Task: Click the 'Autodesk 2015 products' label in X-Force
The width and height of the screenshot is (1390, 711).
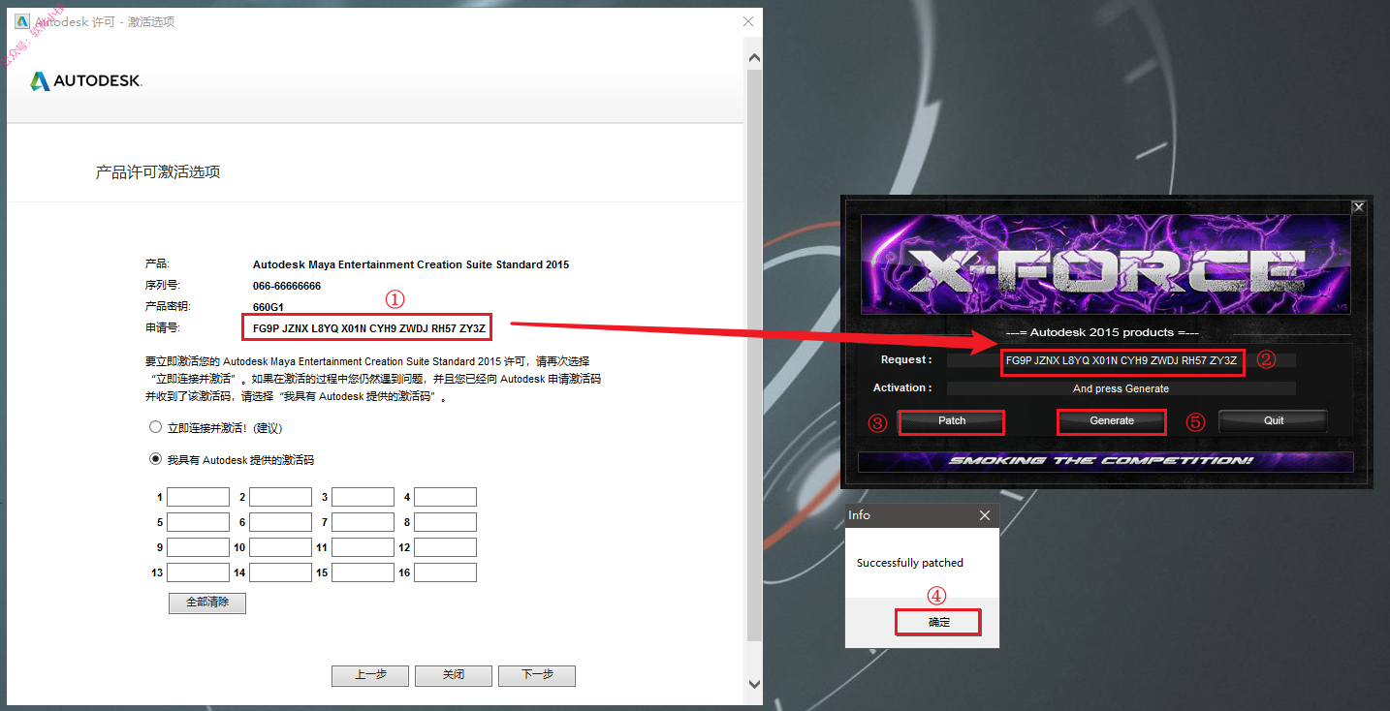Action: pyautogui.click(x=1102, y=332)
